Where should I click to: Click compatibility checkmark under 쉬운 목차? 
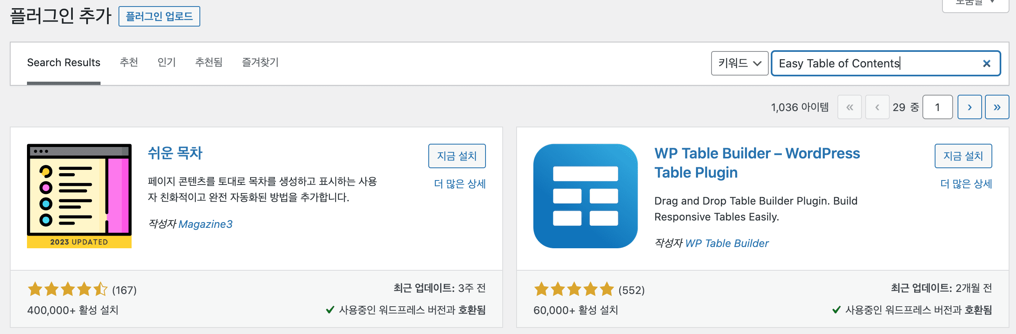tap(330, 310)
